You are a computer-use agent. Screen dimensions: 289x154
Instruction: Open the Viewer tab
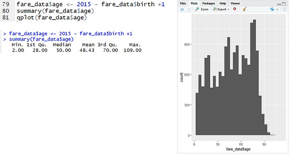pos(235,3)
